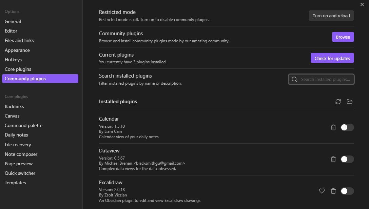Close the settings window with X
369x209 pixels.
(362, 4)
